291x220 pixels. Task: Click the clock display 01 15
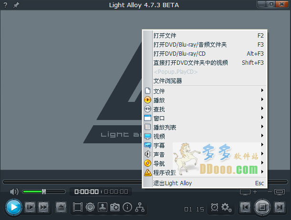pos(194,209)
